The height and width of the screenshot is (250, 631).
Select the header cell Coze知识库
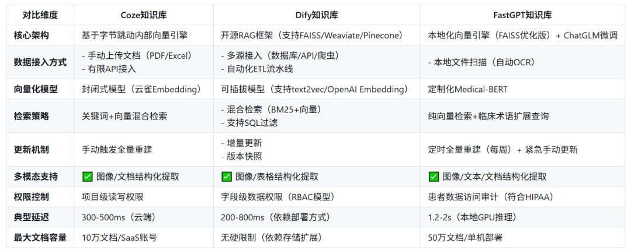coord(144,15)
